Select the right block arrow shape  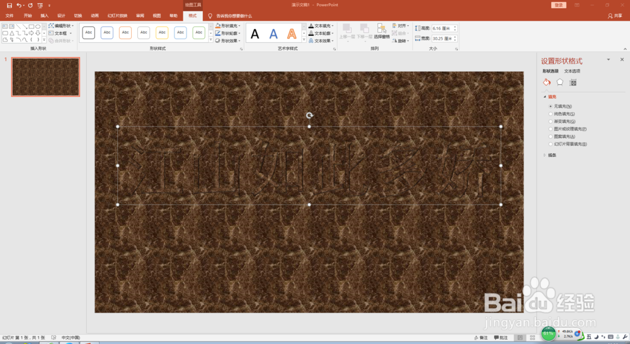[x=31, y=33]
